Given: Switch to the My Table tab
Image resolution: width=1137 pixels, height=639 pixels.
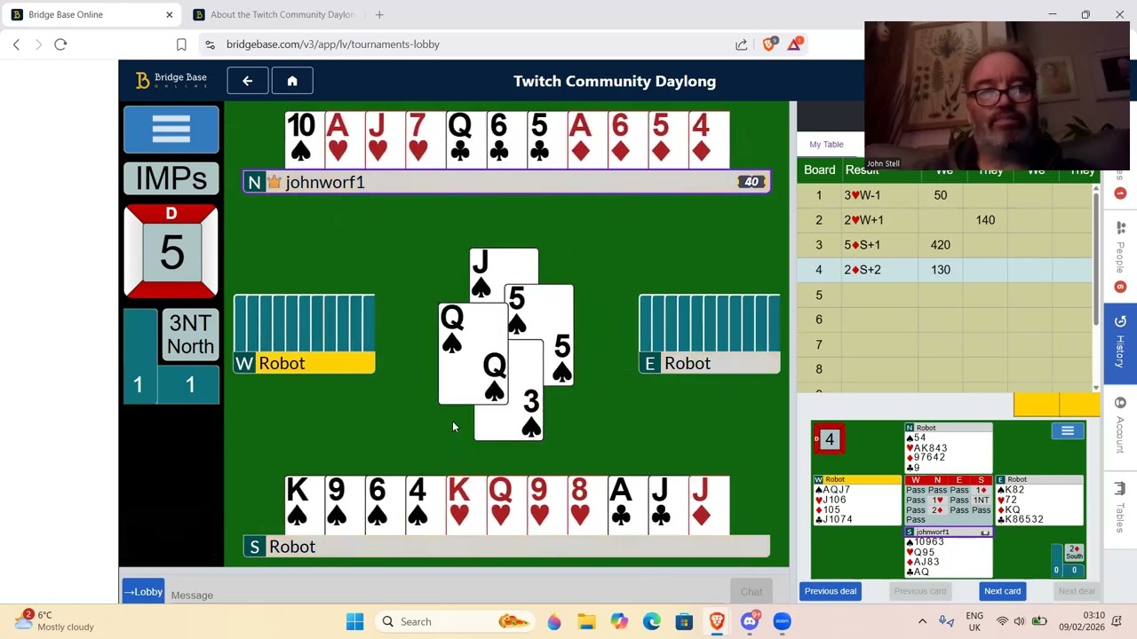Looking at the screenshot, I should click(x=826, y=144).
